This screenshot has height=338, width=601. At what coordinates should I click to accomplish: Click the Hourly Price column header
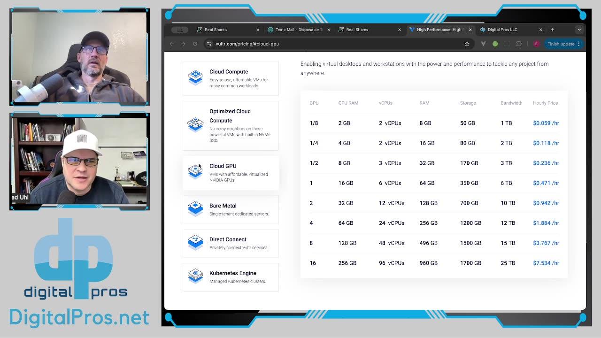click(x=546, y=103)
